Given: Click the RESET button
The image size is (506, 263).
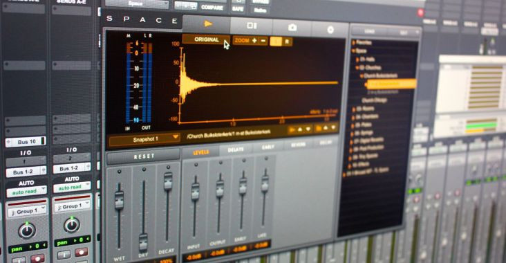Looking at the screenshot, I should pyautogui.click(x=144, y=156).
